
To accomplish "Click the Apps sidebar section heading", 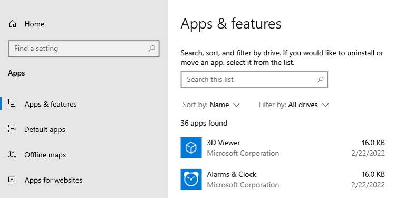I will 16,73.
